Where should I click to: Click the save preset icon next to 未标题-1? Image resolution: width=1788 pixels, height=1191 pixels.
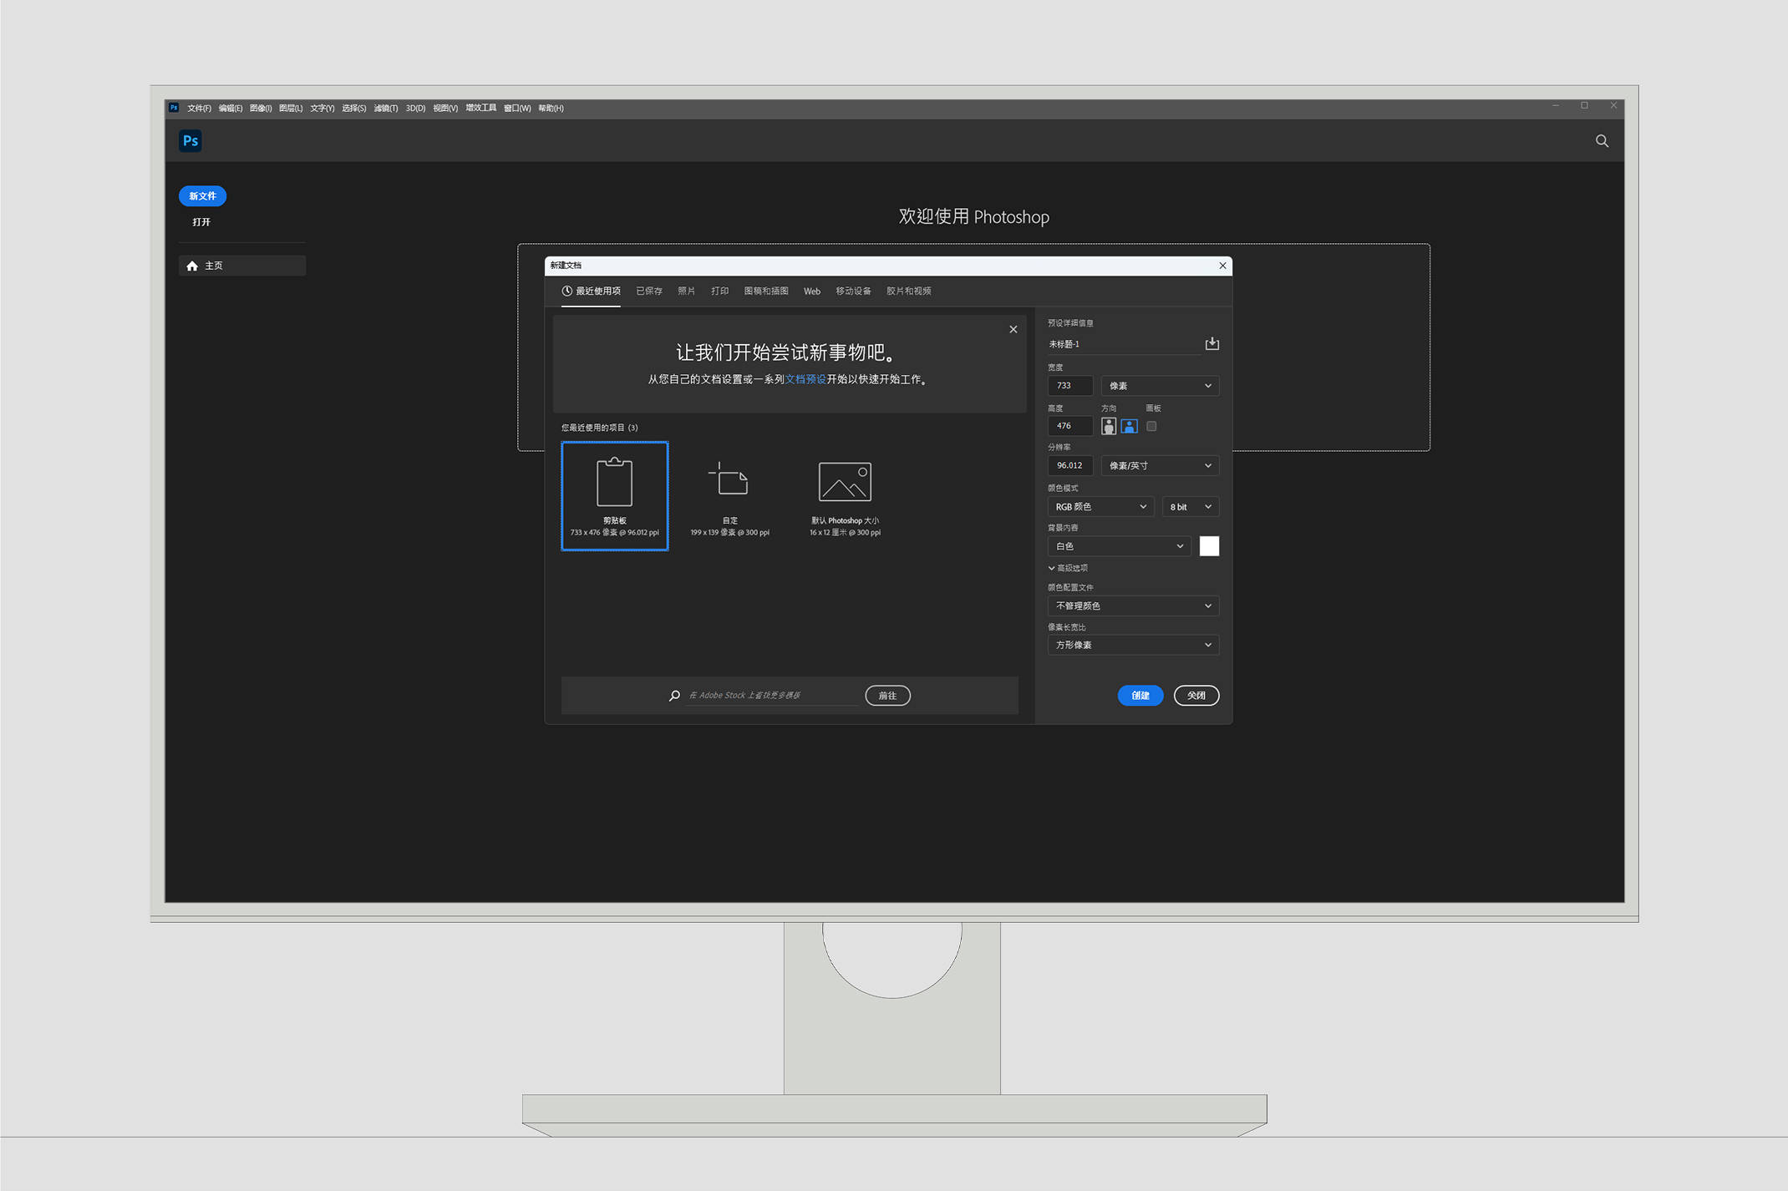1211,343
